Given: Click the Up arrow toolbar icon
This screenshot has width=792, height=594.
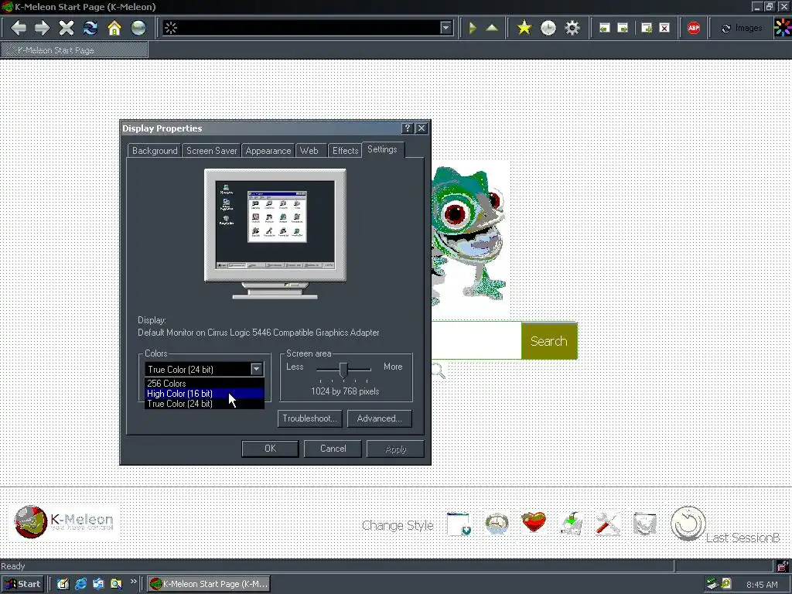Looking at the screenshot, I should tap(491, 28).
